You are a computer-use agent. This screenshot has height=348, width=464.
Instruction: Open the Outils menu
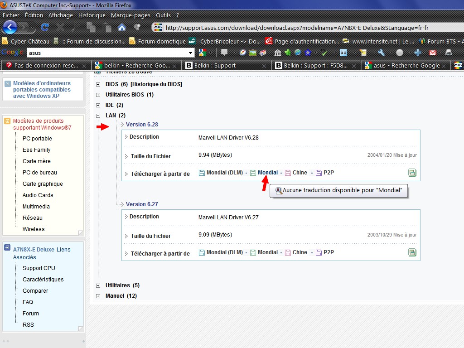[x=163, y=15]
